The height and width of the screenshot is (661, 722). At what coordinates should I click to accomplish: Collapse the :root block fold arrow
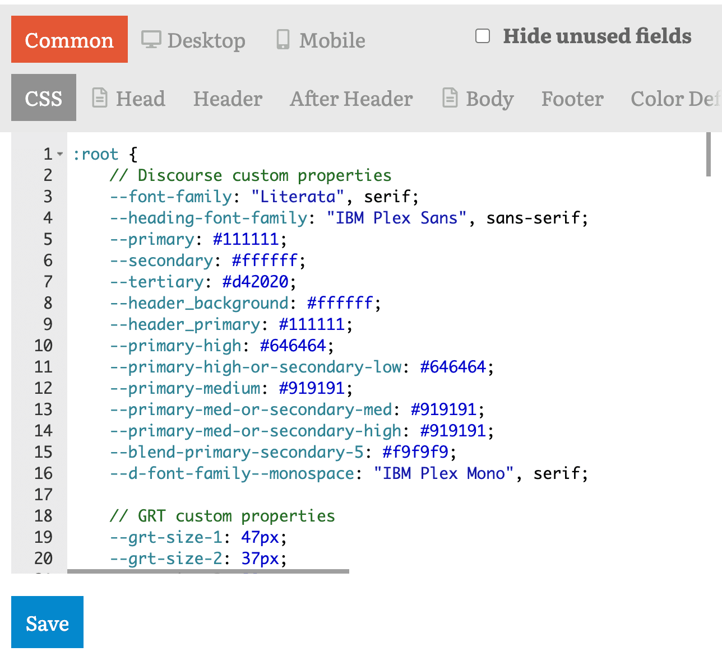click(x=60, y=153)
